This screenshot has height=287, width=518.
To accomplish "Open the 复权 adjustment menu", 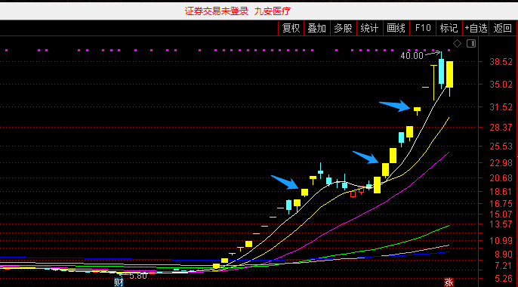I will click(291, 29).
